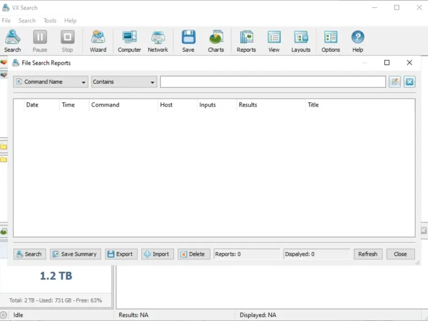Image resolution: width=428 pixels, height=321 pixels.
Task: Open the Search menu
Action: pyautogui.click(x=27, y=21)
